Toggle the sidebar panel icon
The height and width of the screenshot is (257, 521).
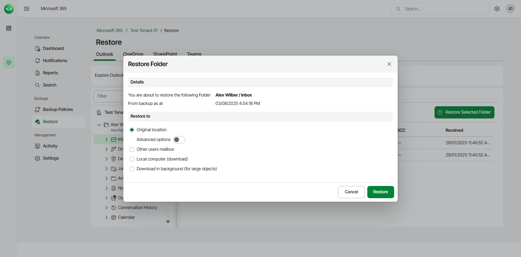point(27,9)
